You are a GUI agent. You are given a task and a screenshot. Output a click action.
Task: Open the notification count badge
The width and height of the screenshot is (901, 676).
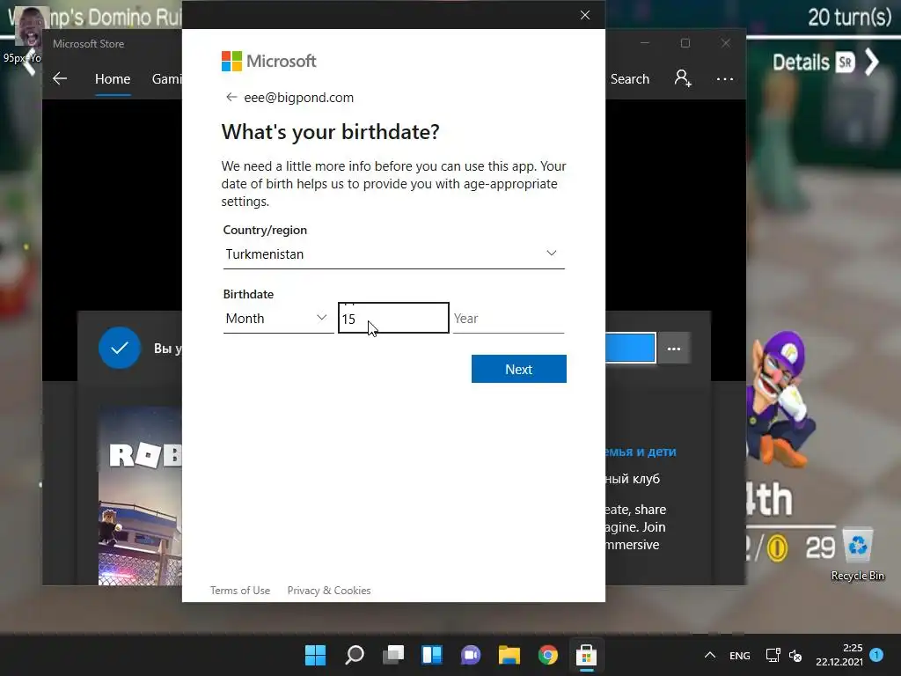(876, 654)
